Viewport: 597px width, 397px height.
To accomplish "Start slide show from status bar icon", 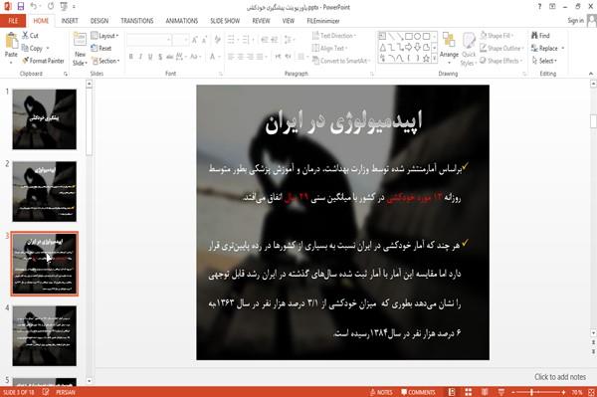I will pos(501,392).
